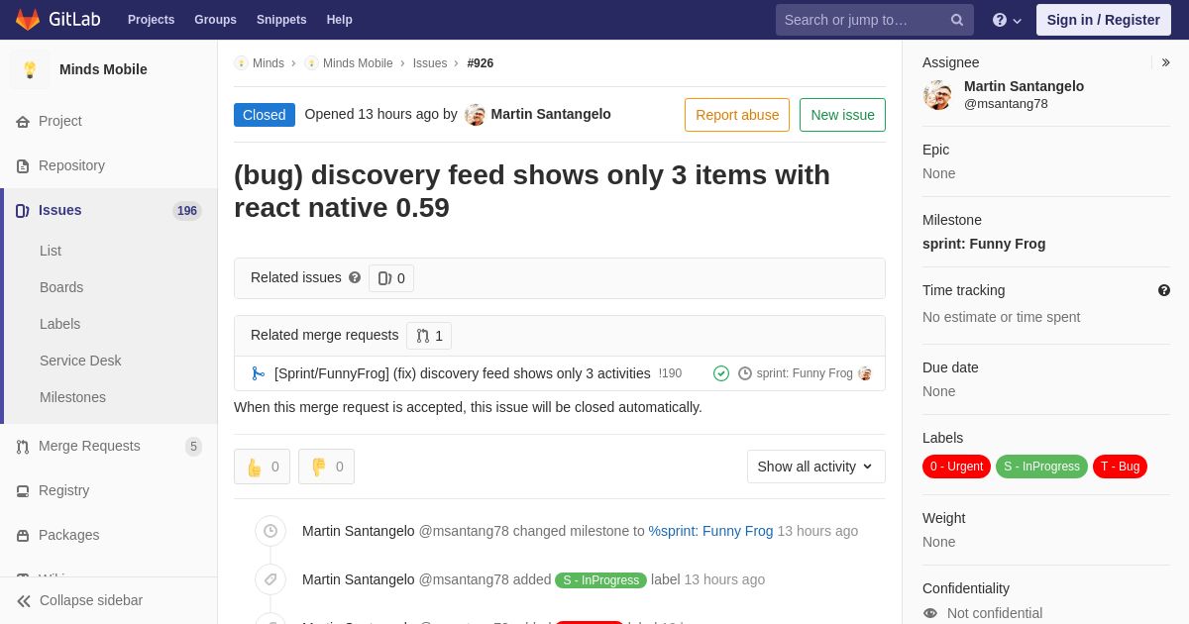The width and height of the screenshot is (1189, 624).
Task: Click the search magnifier icon
Action: coord(957,20)
